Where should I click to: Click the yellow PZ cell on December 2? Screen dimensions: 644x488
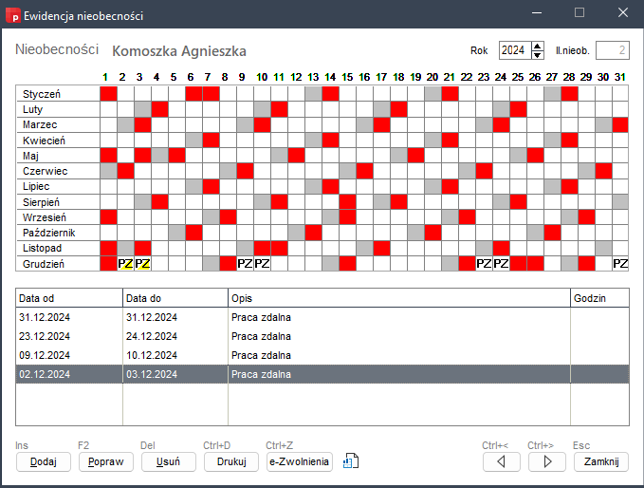[x=125, y=263]
